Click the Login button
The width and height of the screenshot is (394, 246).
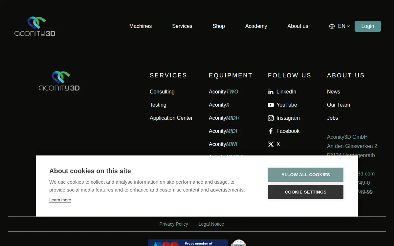pyautogui.click(x=368, y=26)
